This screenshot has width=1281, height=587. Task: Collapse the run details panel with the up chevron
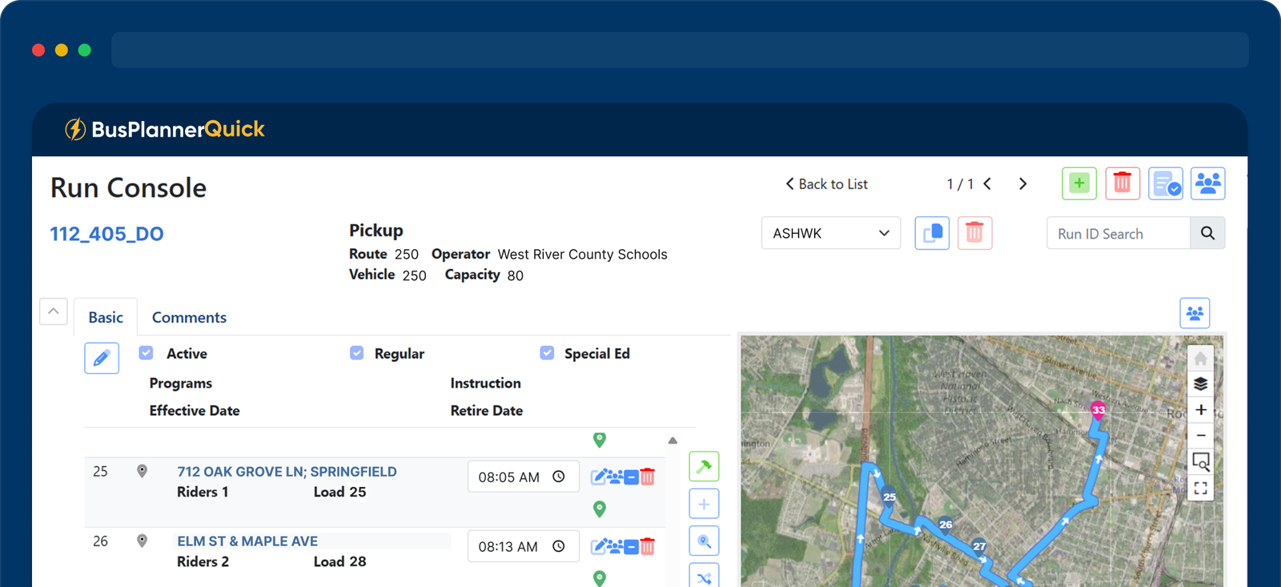pos(53,312)
